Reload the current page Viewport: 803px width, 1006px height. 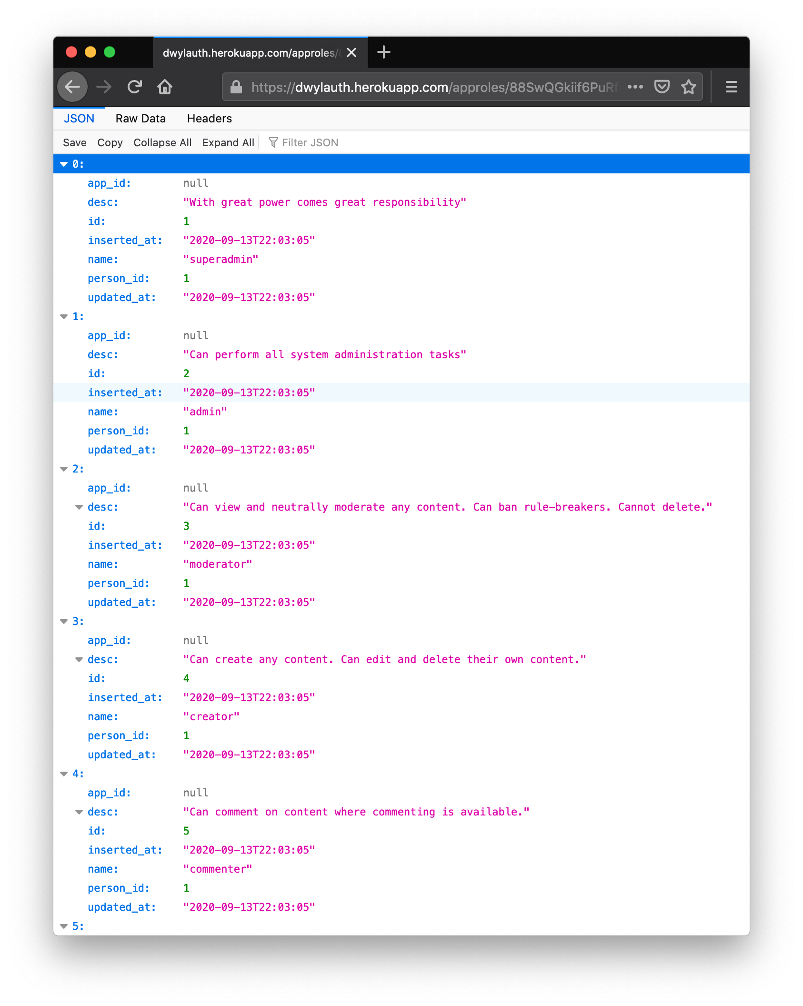click(135, 87)
